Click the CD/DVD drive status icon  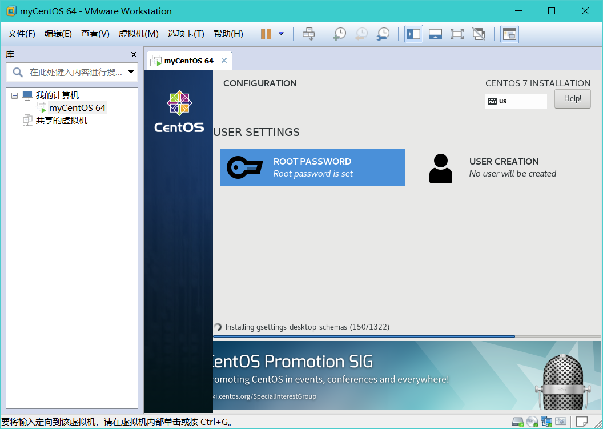532,422
